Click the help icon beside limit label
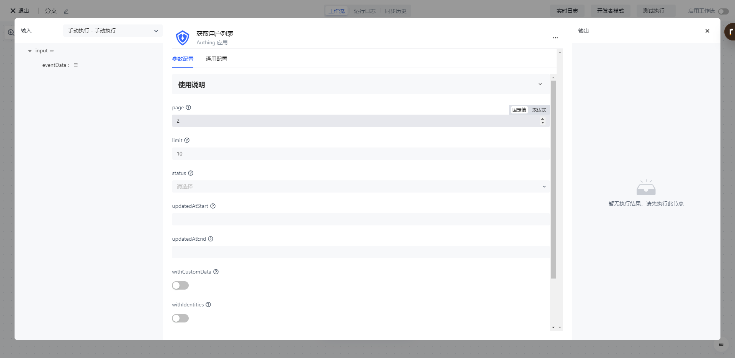The height and width of the screenshot is (358, 735). (187, 141)
